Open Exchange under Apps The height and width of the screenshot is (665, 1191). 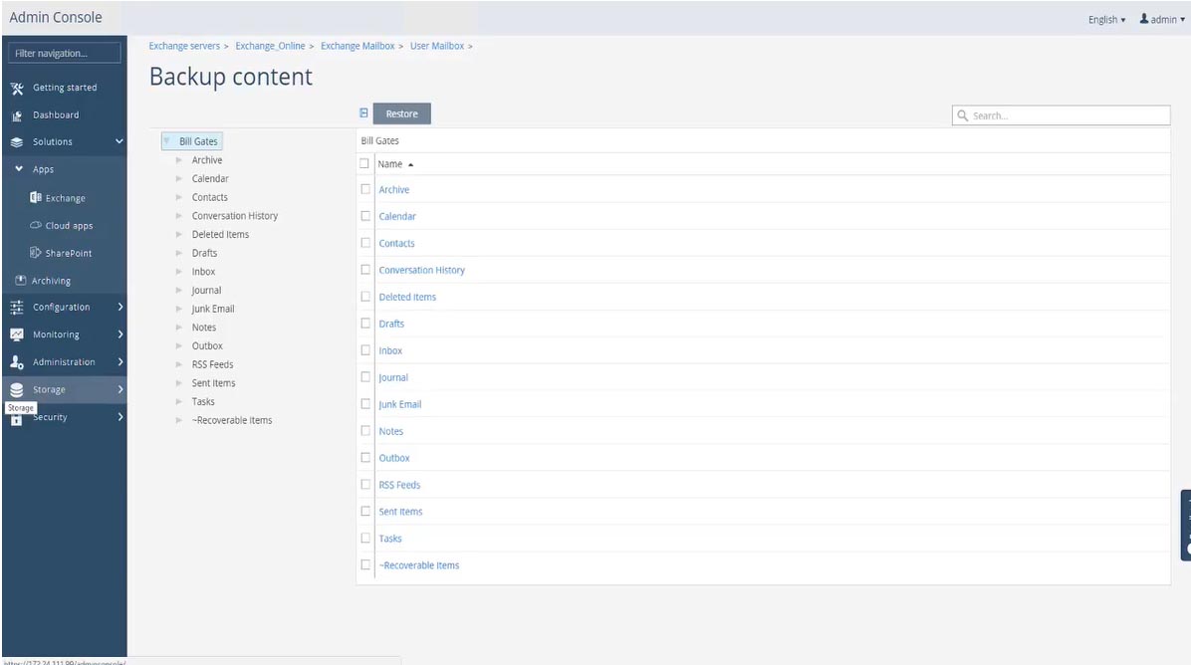[66, 198]
